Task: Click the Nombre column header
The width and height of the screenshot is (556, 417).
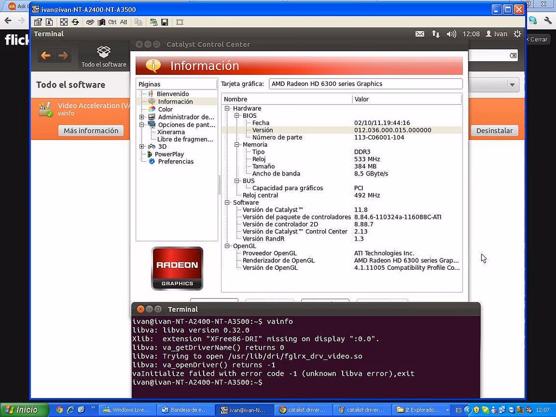Action: pyautogui.click(x=287, y=99)
